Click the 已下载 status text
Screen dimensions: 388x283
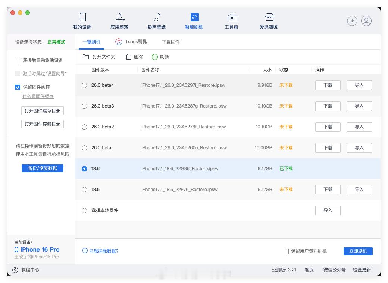[286, 169]
